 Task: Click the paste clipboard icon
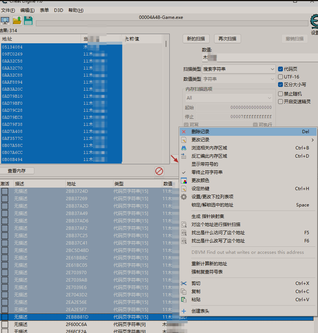[184, 299]
